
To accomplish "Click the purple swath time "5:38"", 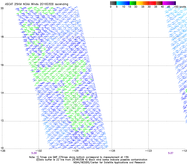I will (x=34, y=153).
